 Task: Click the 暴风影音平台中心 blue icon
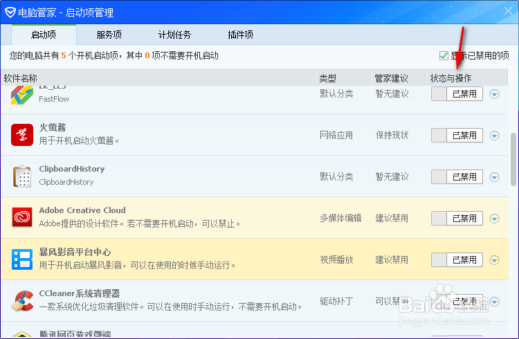(22, 259)
